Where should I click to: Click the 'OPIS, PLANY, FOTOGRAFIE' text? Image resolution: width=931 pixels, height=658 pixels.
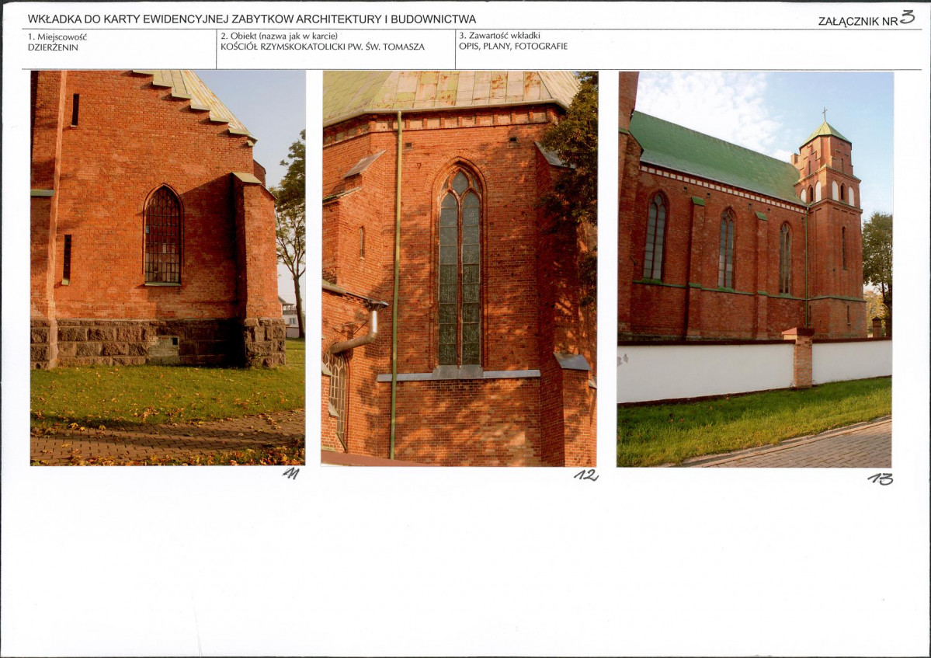[x=513, y=46]
